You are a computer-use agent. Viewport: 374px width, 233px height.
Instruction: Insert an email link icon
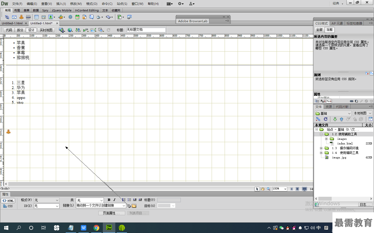point(14,17)
